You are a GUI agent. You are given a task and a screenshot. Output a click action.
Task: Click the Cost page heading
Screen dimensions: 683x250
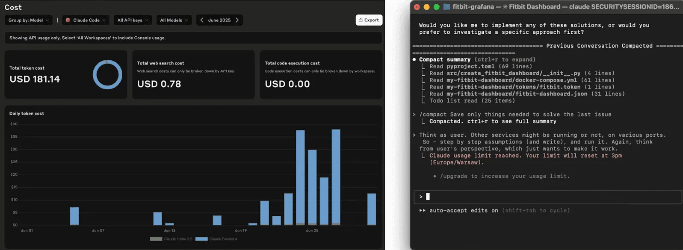(13, 7)
